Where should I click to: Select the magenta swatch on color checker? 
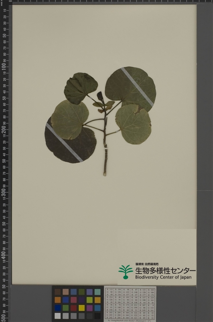89,308
